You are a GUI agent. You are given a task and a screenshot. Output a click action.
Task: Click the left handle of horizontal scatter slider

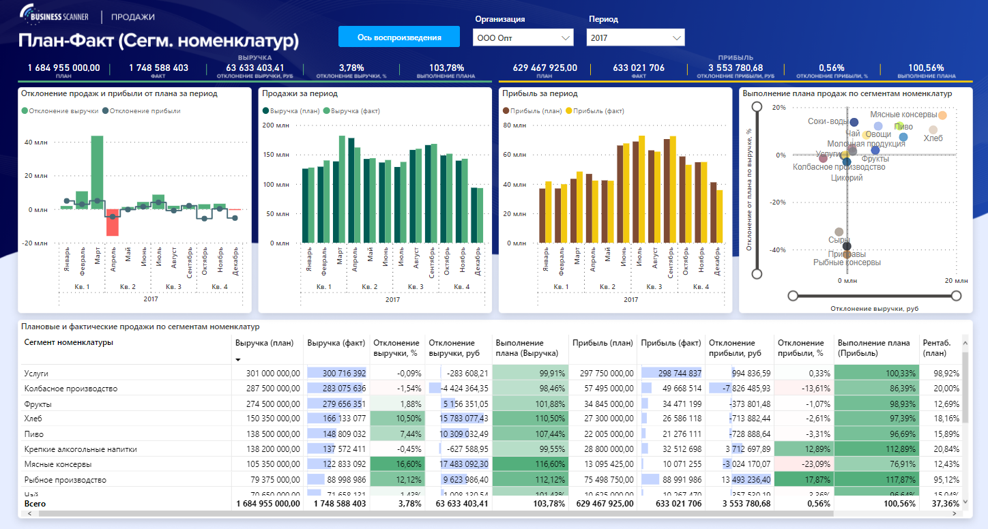coord(792,295)
